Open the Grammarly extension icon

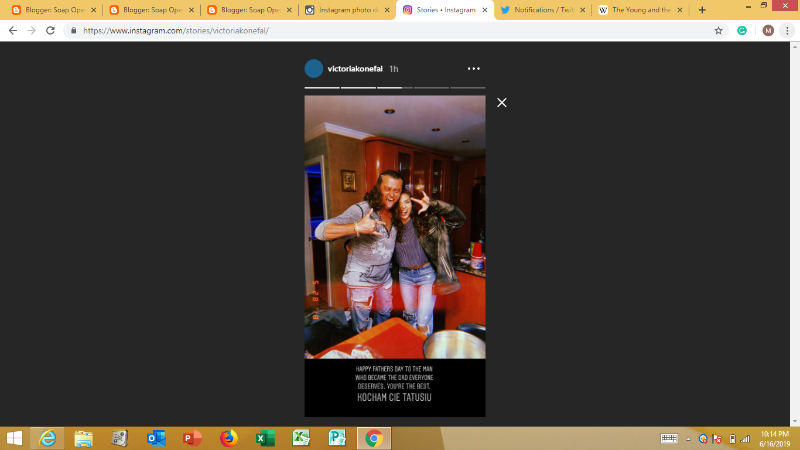(x=742, y=30)
